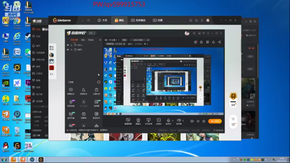The height and width of the screenshot is (163, 290).
Task: Open the Windows Start menu
Action: pos(4,159)
